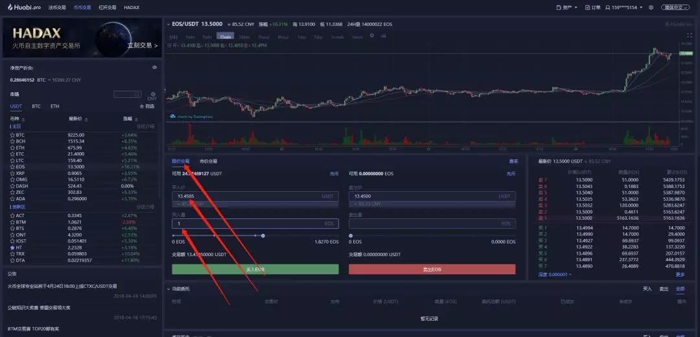The width and height of the screenshot is (700, 337).
Task: Click the red sell EOS button
Action: (x=432, y=269)
